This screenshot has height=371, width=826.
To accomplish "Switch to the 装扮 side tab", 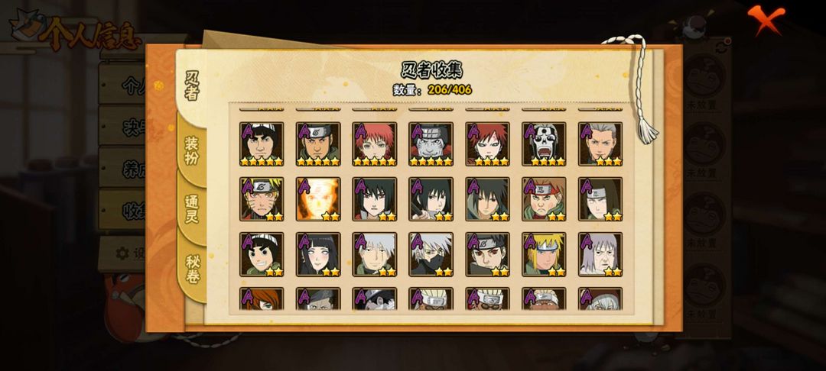I will pos(192,150).
